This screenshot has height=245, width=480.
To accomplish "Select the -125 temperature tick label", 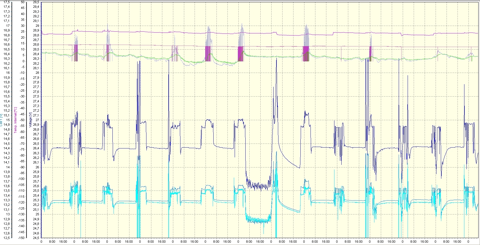I will click(x=21, y=208).
